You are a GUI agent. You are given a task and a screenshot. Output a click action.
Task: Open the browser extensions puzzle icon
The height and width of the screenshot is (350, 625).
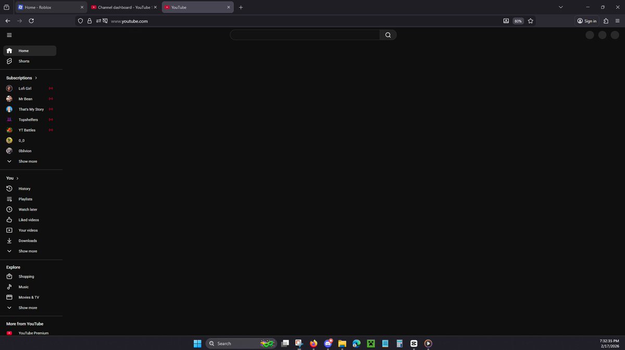pyautogui.click(x=606, y=21)
